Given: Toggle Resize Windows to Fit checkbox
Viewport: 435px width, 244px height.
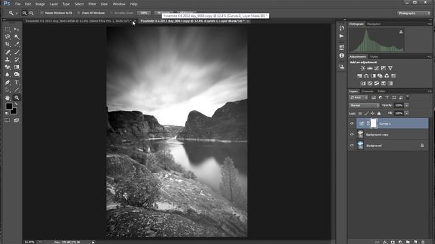Looking at the screenshot, I should coord(42,13).
